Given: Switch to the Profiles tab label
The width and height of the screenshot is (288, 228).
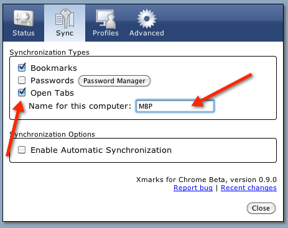Looking at the screenshot, I should [x=106, y=33].
